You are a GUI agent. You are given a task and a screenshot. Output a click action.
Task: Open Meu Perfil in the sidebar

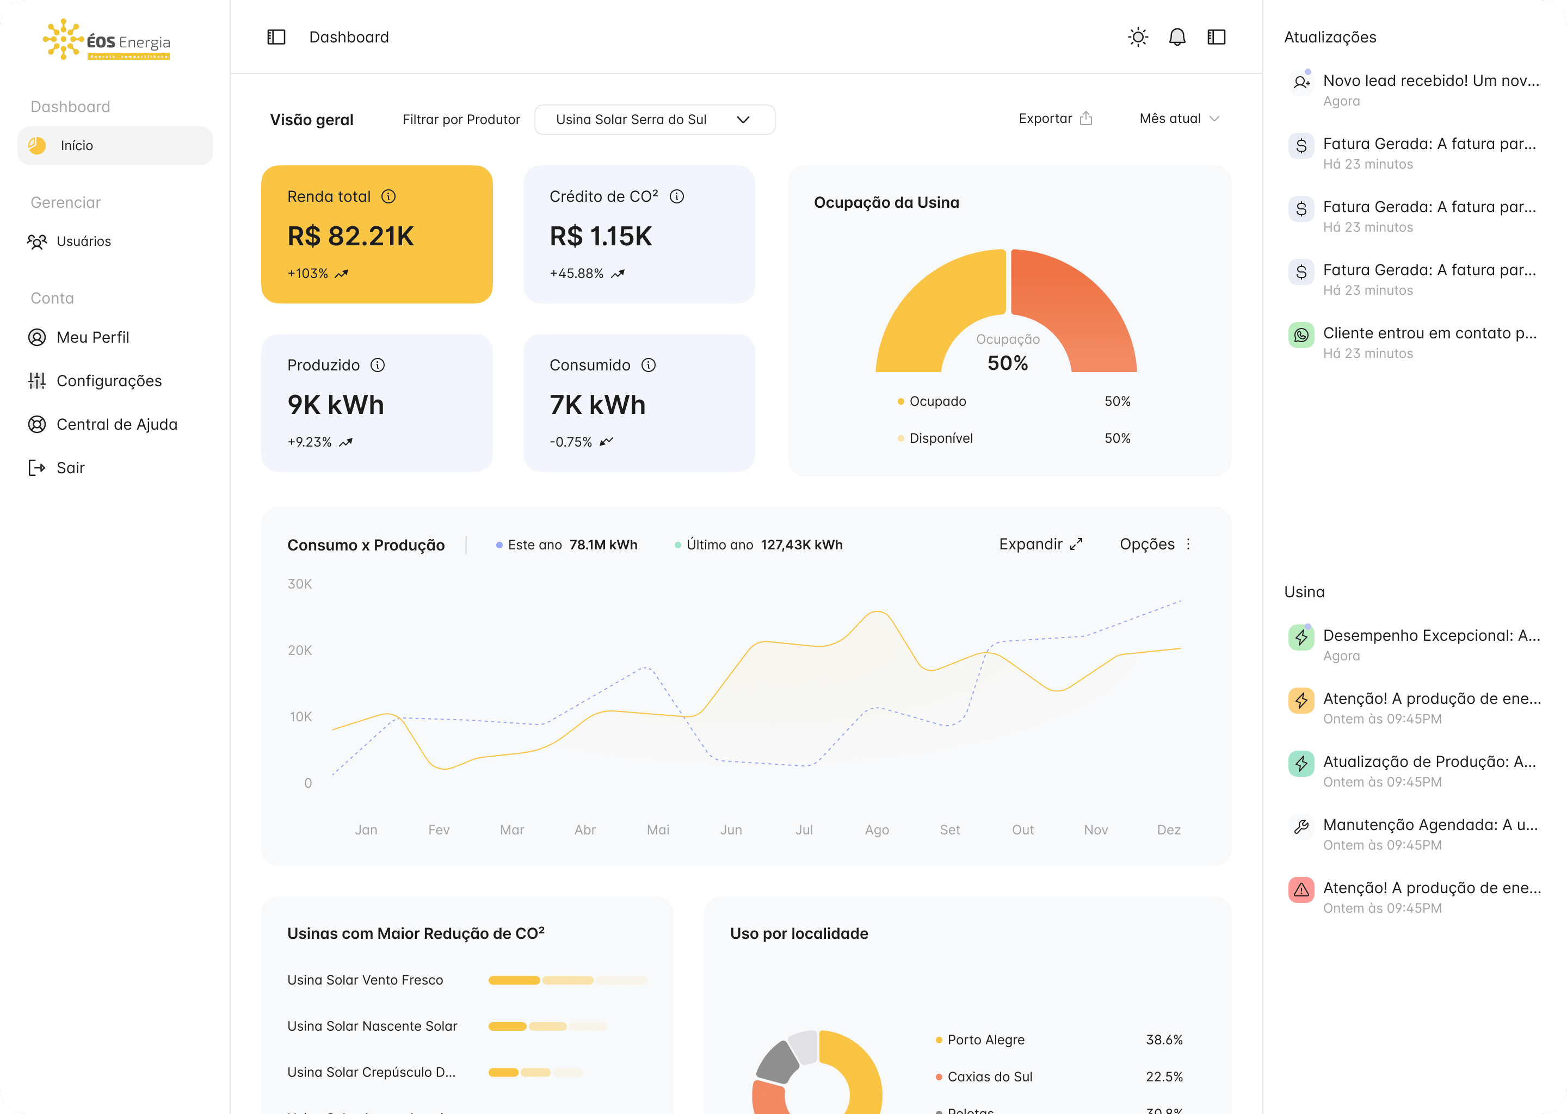tap(78, 337)
